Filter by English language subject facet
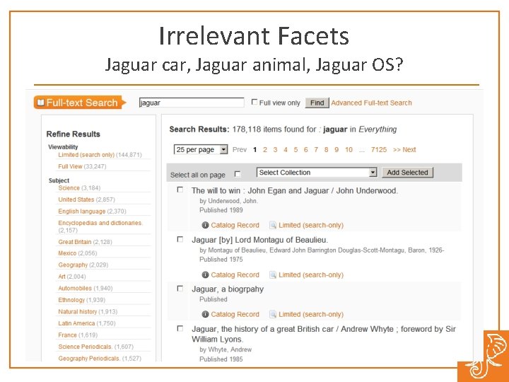This screenshot has height=382, width=509. tap(82, 212)
